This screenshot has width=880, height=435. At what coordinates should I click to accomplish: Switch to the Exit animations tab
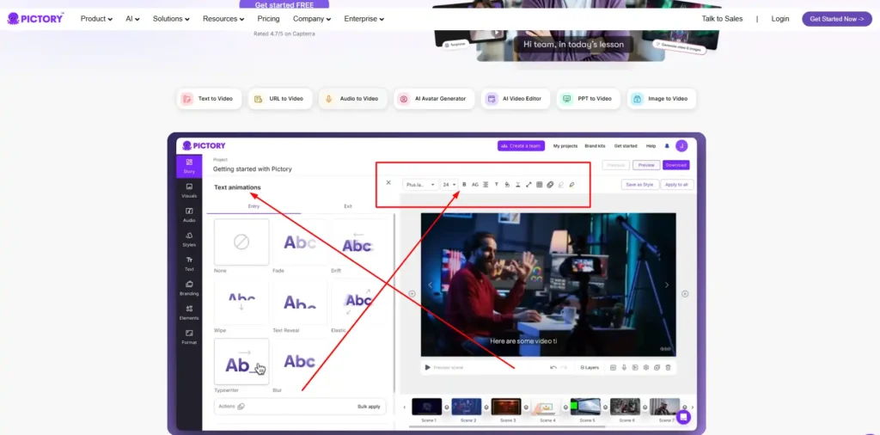click(x=348, y=206)
